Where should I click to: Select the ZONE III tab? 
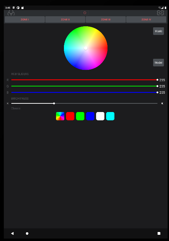pos(106,19)
